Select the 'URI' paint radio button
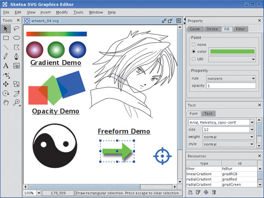264x198 pixels. [194, 59]
